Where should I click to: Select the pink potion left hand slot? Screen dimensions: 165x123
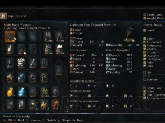point(10,49)
